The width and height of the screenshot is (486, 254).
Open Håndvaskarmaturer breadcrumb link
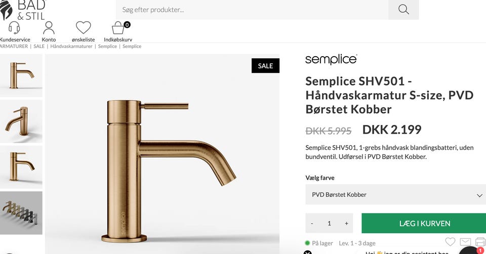pyautogui.click(x=71, y=47)
